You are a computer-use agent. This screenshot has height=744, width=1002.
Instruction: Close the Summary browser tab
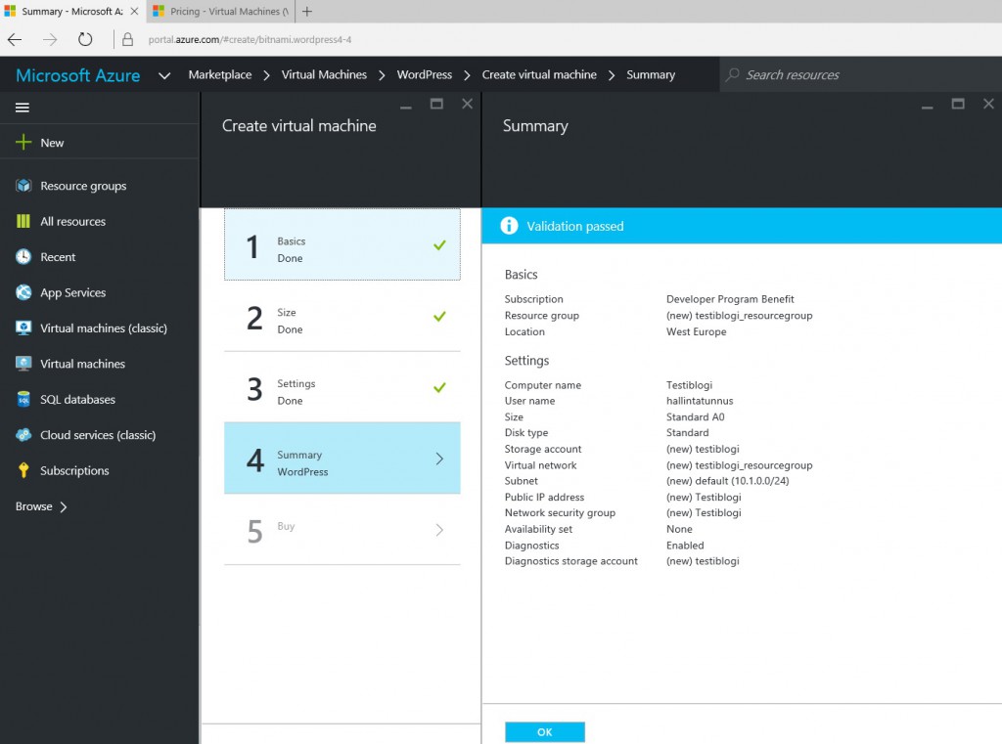click(x=134, y=12)
